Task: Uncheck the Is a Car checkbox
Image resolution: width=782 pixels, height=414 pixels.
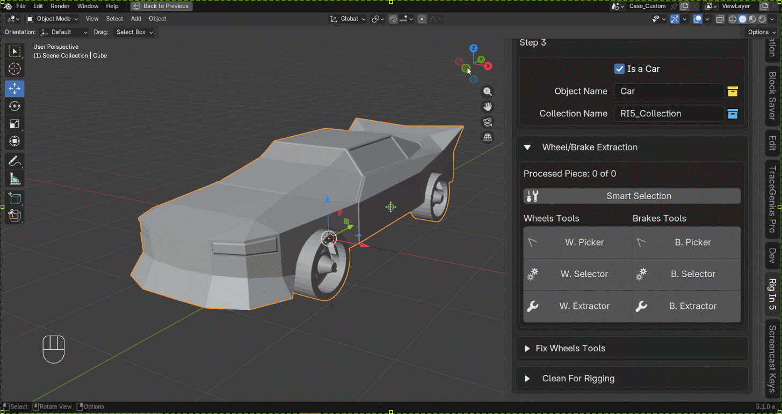Action: pyautogui.click(x=619, y=69)
